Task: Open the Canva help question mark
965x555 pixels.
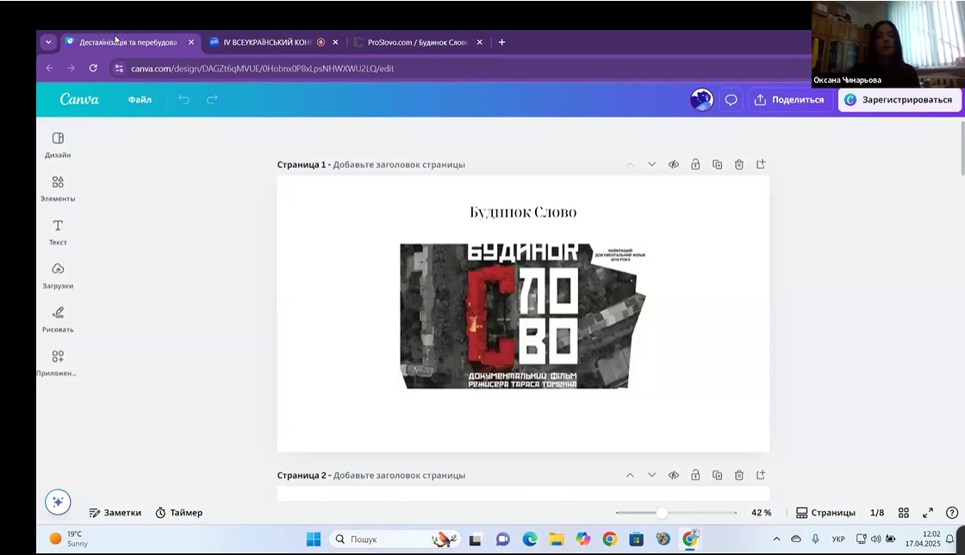Action: (x=952, y=513)
